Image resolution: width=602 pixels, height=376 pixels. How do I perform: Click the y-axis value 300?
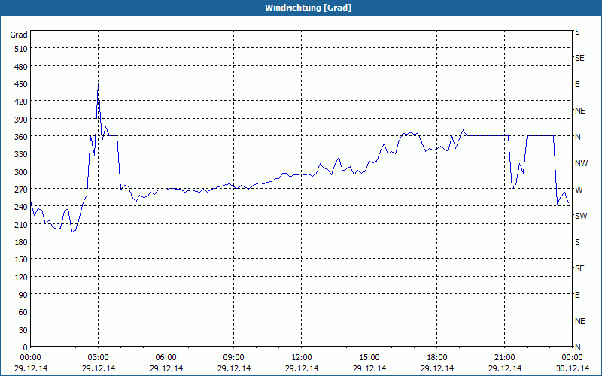[21, 172]
